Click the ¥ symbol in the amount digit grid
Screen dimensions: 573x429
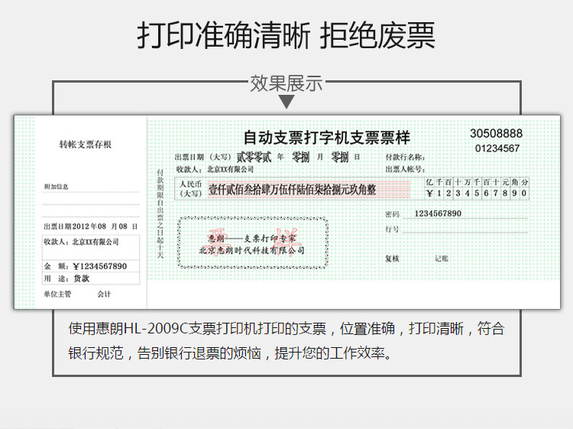coord(429,193)
